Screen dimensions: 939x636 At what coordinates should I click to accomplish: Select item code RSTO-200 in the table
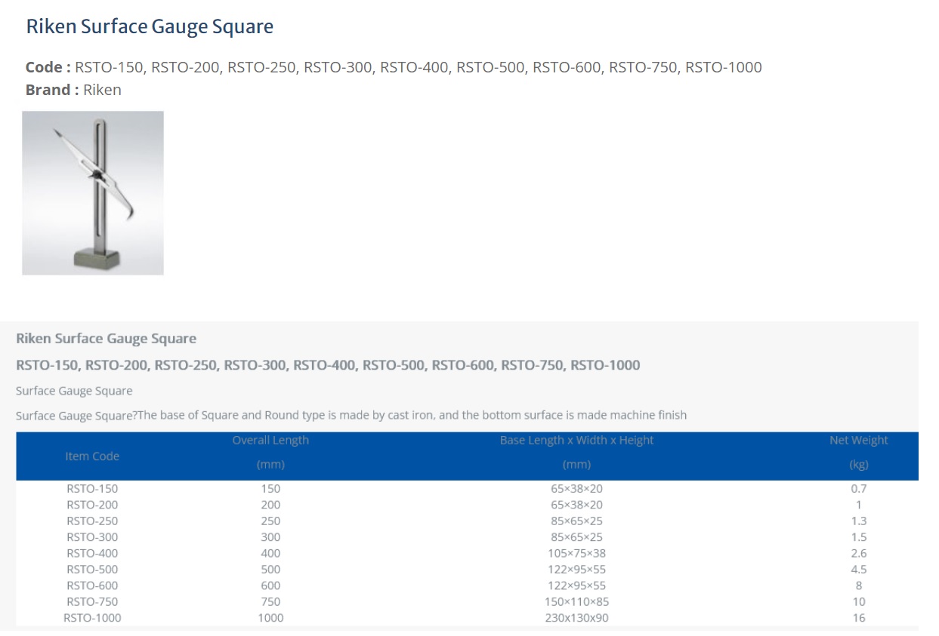[92, 505]
